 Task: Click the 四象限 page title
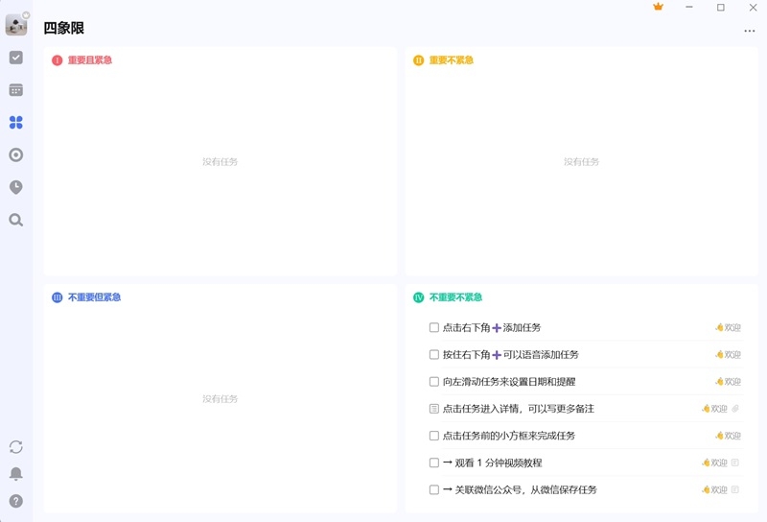[x=63, y=28]
